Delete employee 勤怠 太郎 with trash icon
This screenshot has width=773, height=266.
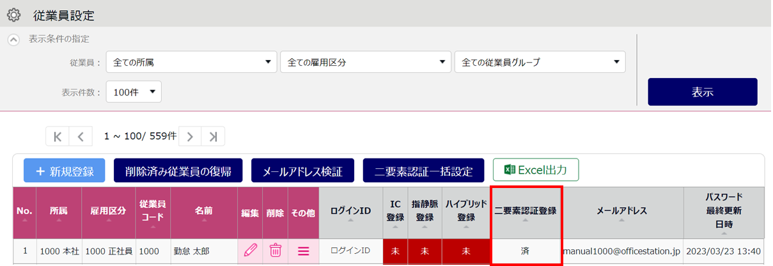pyautogui.click(x=276, y=251)
